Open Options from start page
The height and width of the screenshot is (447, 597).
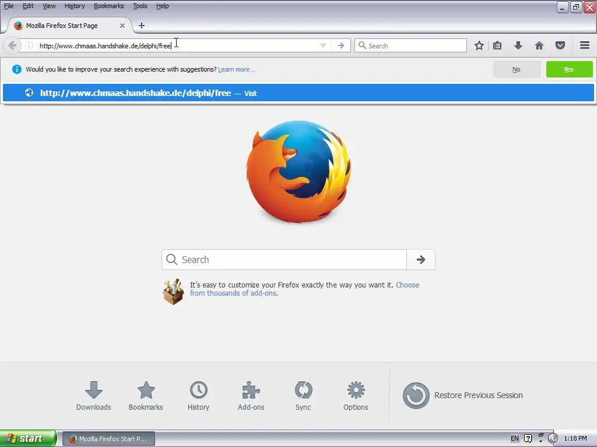[356, 396]
